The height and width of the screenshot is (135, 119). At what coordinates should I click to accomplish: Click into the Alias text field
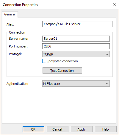(77, 24)
